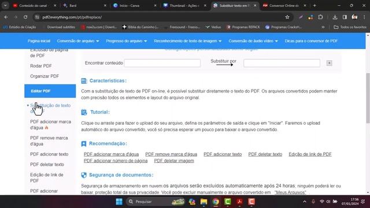
Task: Open the Meus Arquivos link
Action: pos(290,192)
